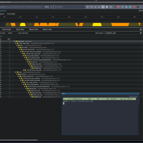Select the Stack Chart tab
The image size is (143, 143).
coord(20,29)
